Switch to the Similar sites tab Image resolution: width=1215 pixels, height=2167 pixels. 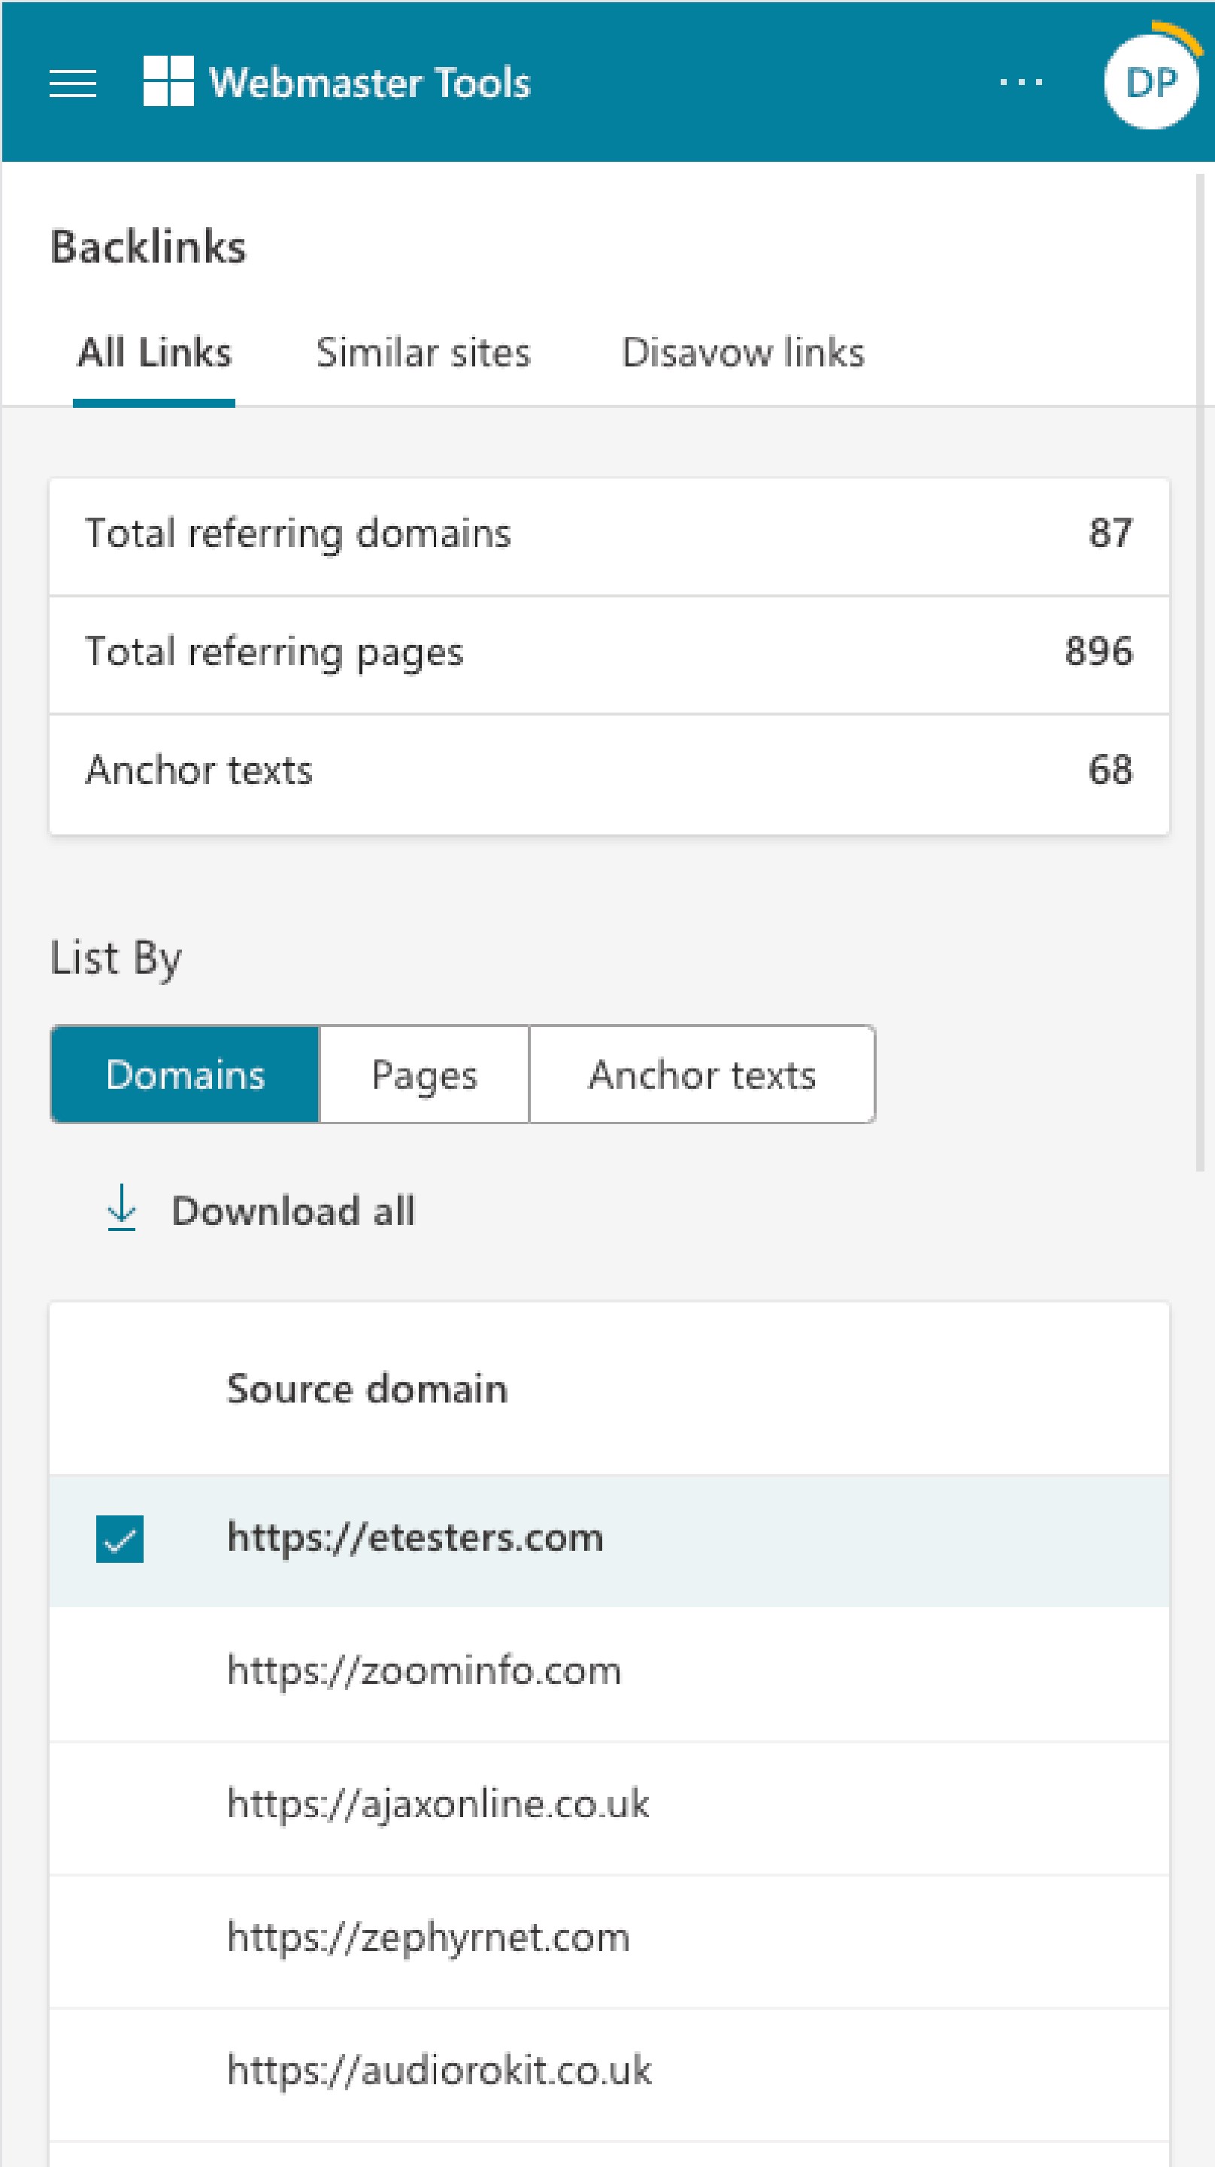click(x=423, y=352)
